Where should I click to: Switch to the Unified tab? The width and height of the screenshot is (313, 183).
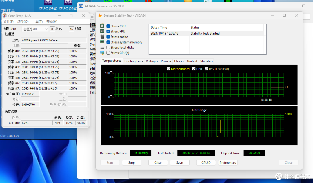point(192,61)
